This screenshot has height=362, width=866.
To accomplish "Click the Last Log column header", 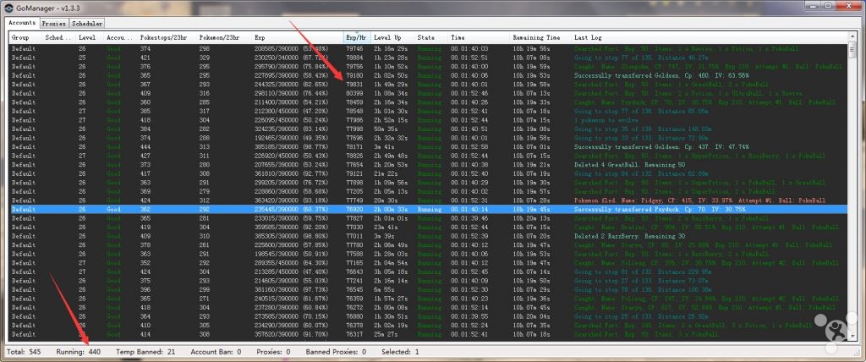I will click(588, 38).
